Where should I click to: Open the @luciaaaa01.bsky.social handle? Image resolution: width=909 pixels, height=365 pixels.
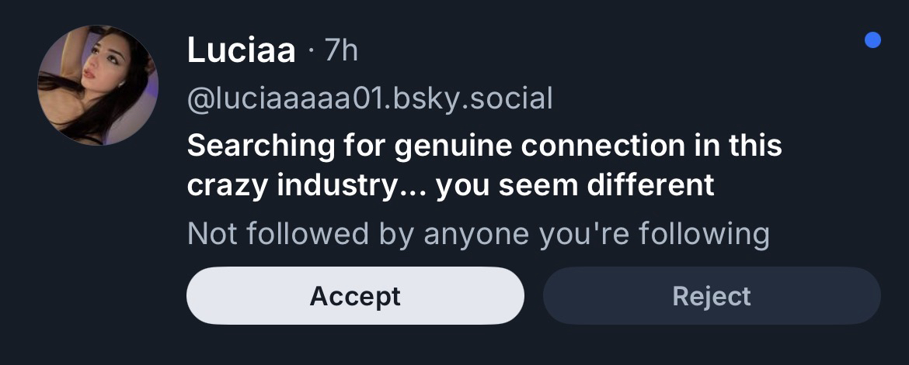(x=370, y=99)
